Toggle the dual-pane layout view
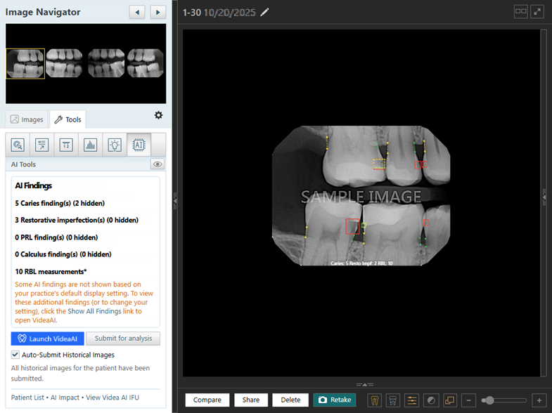 520,12
